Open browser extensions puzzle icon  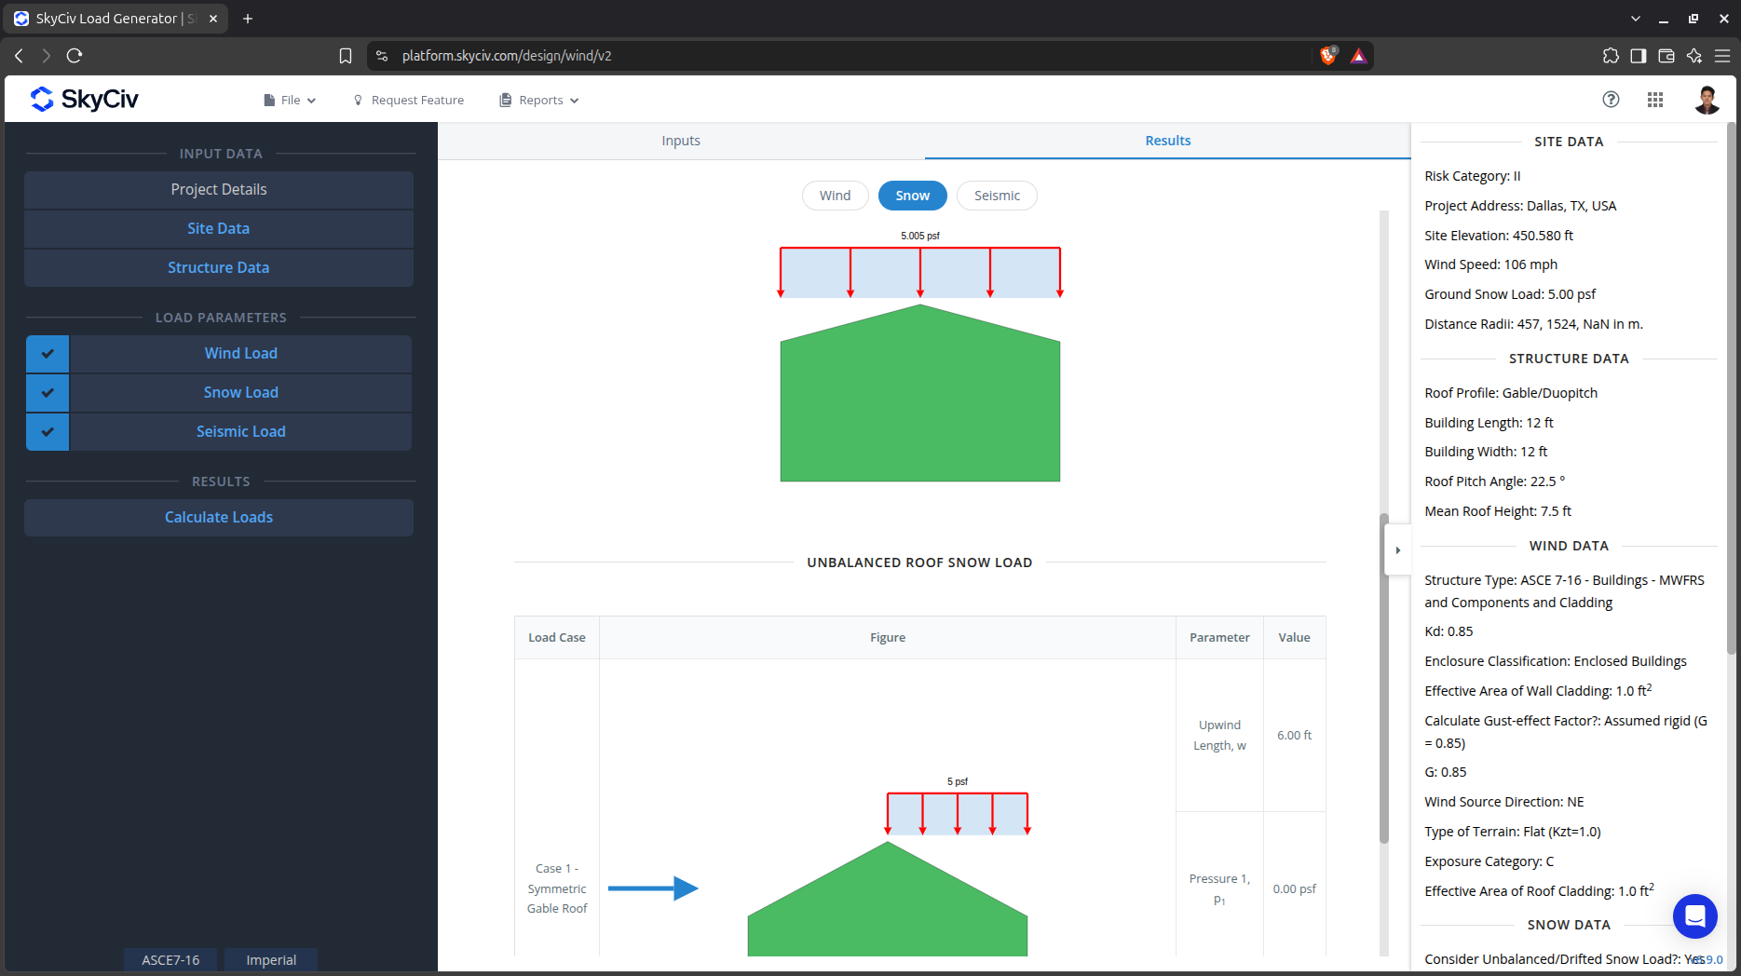point(1611,56)
